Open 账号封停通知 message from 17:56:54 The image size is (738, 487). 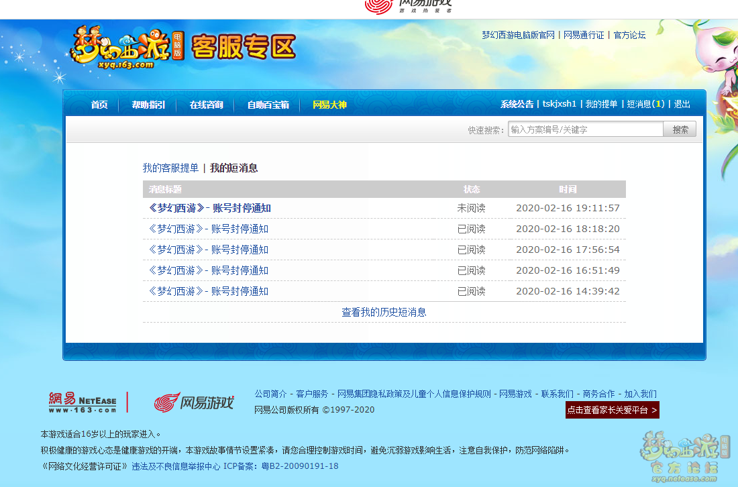pos(209,250)
